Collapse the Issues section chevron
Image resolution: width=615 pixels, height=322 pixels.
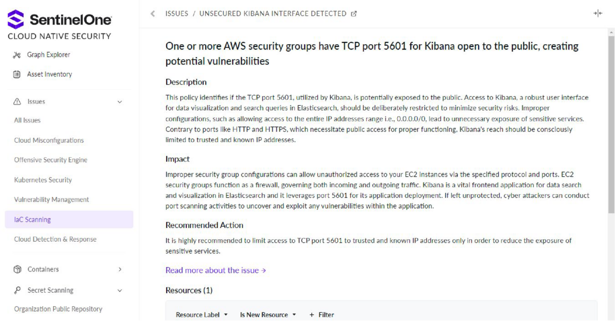120,102
